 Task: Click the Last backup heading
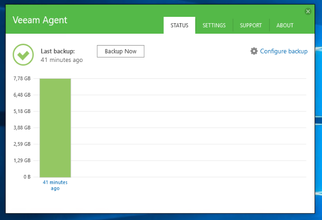[x=57, y=51]
